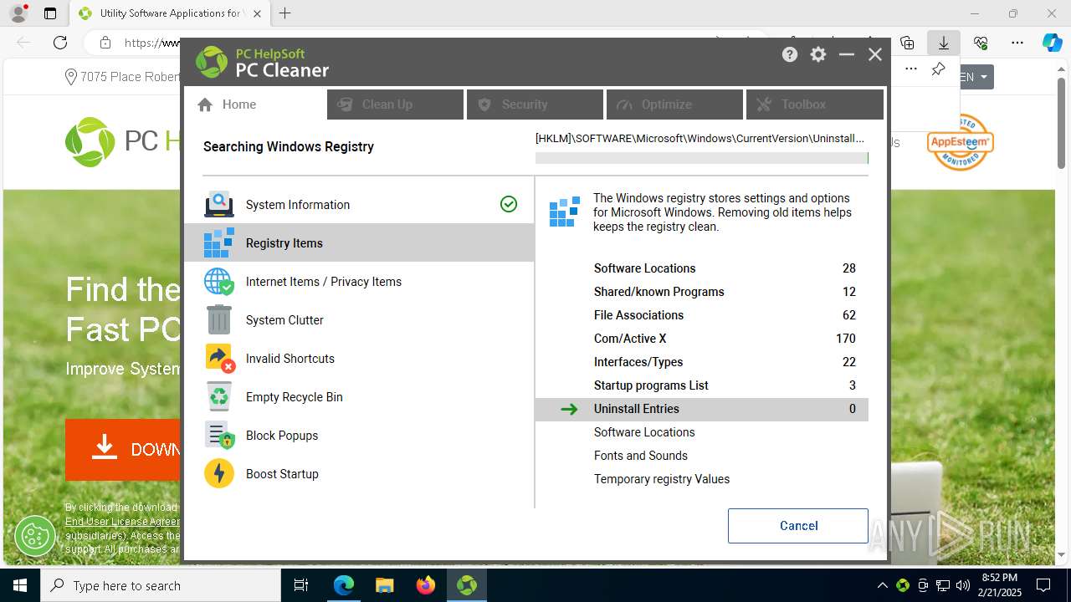Click the orange Download button on webpage
The image size is (1071, 602).
(123, 450)
